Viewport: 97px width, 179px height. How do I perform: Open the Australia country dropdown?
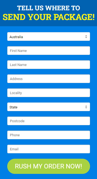pos(48,37)
